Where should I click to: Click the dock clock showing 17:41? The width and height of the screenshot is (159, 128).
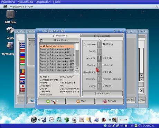click(x=123, y=120)
